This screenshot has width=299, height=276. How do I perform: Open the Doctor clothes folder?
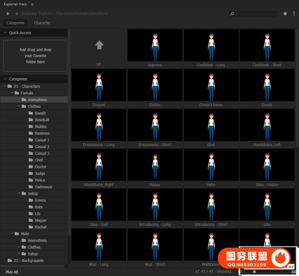tap(40, 167)
